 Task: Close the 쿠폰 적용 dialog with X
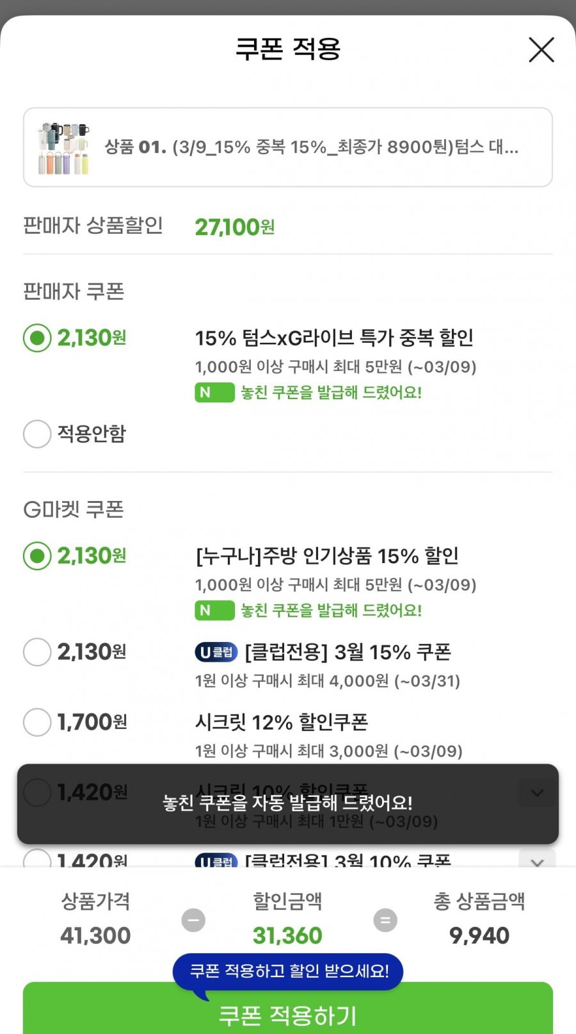coord(541,50)
